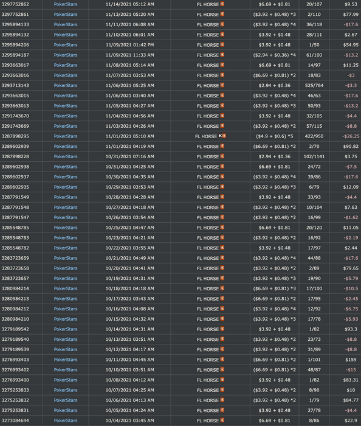The image size is (361, 426).
Task: Select tournament ID 3283723657
Action: (15, 278)
